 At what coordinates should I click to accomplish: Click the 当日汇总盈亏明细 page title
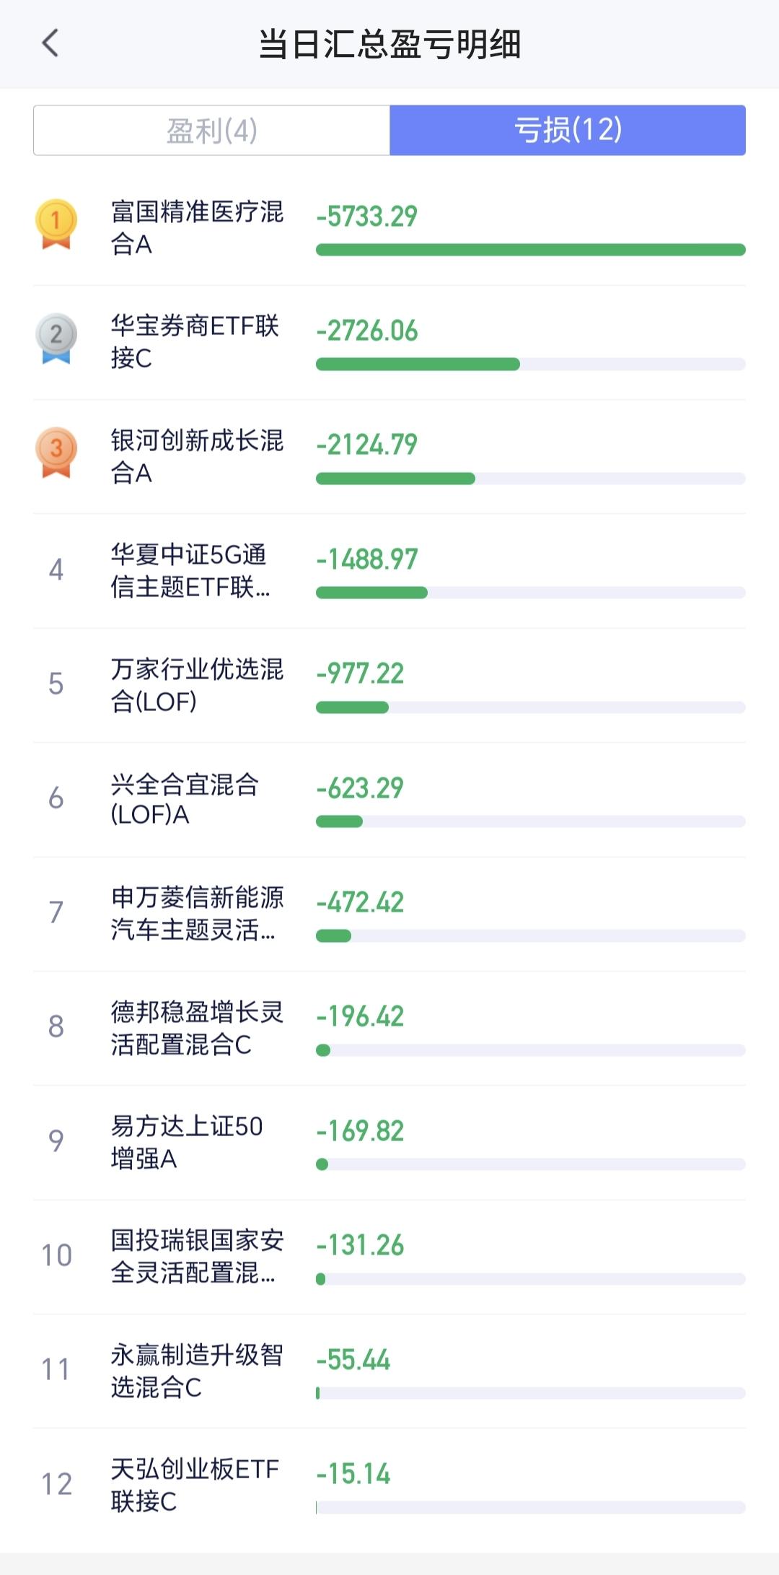coord(389,44)
